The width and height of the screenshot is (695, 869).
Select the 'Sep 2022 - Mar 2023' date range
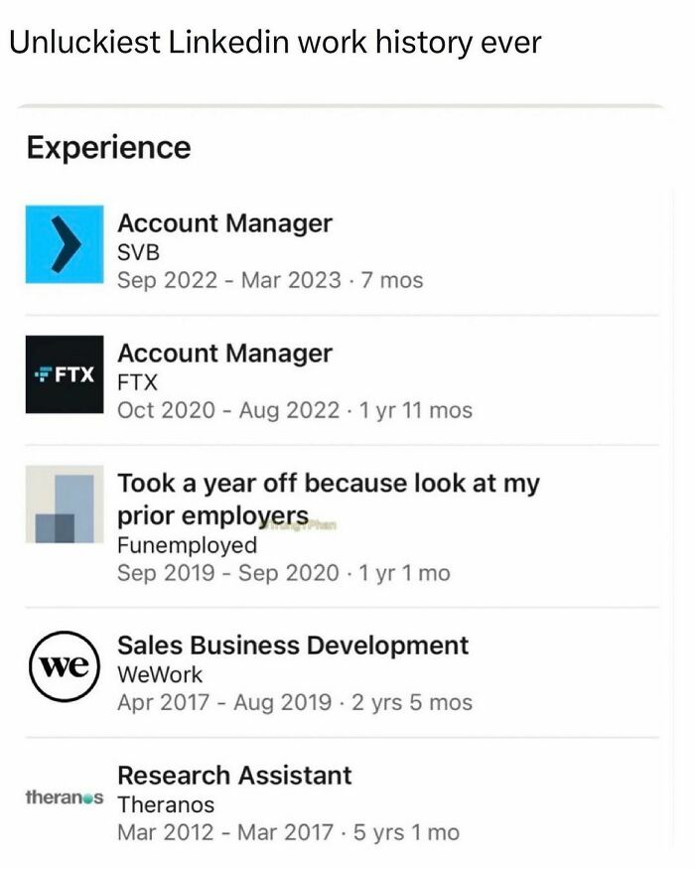tap(228, 280)
